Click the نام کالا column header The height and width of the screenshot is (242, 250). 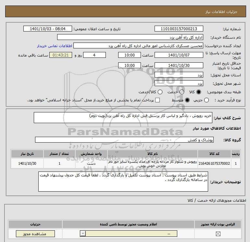click(x=153, y=154)
